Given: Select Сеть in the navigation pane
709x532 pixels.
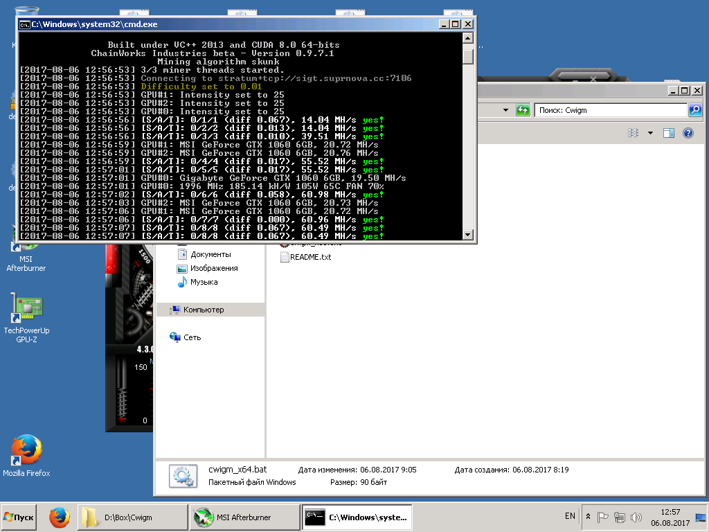Looking at the screenshot, I should pos(192,337).
